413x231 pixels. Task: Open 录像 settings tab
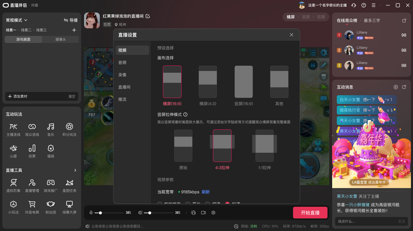[133, 75]
